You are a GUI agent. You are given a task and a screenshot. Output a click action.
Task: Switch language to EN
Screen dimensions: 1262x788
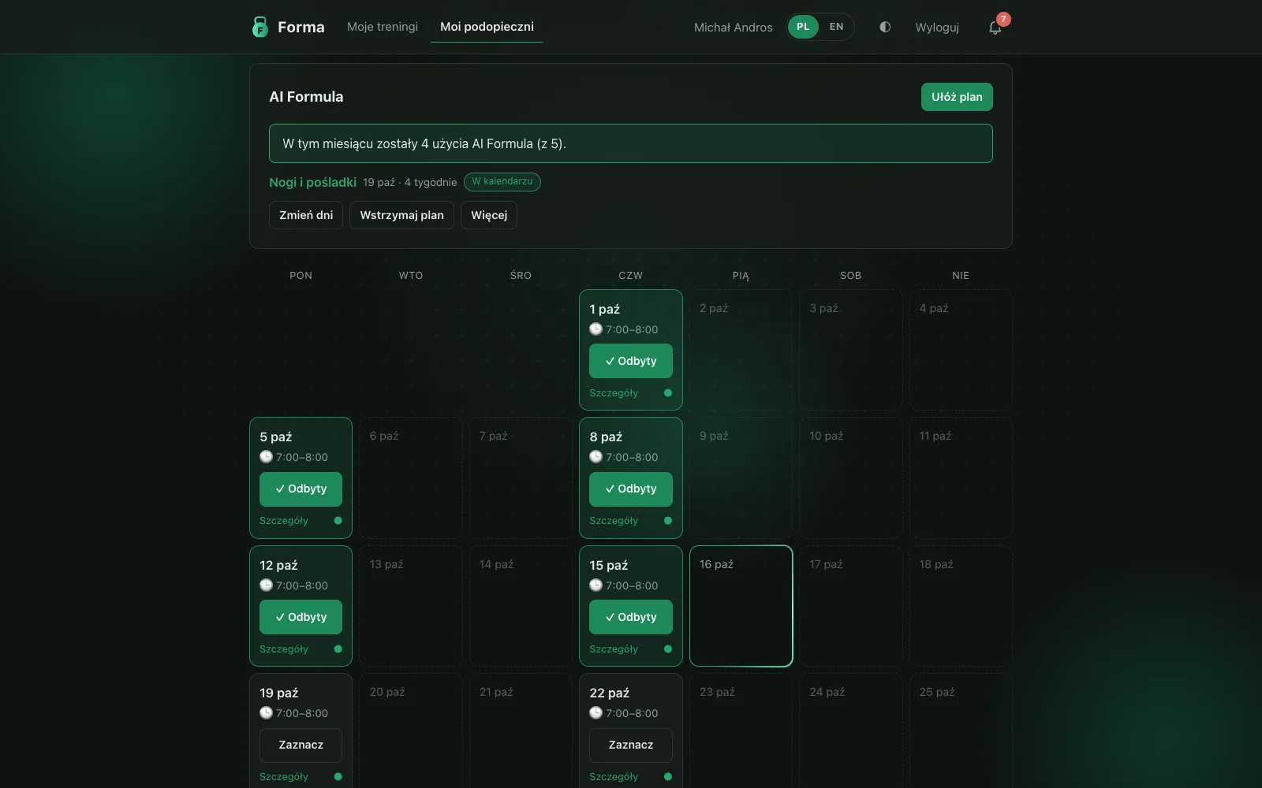(x=836, y=27)
